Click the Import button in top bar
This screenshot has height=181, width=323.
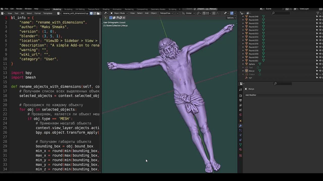pyautogui.click(x=201, y=9)
